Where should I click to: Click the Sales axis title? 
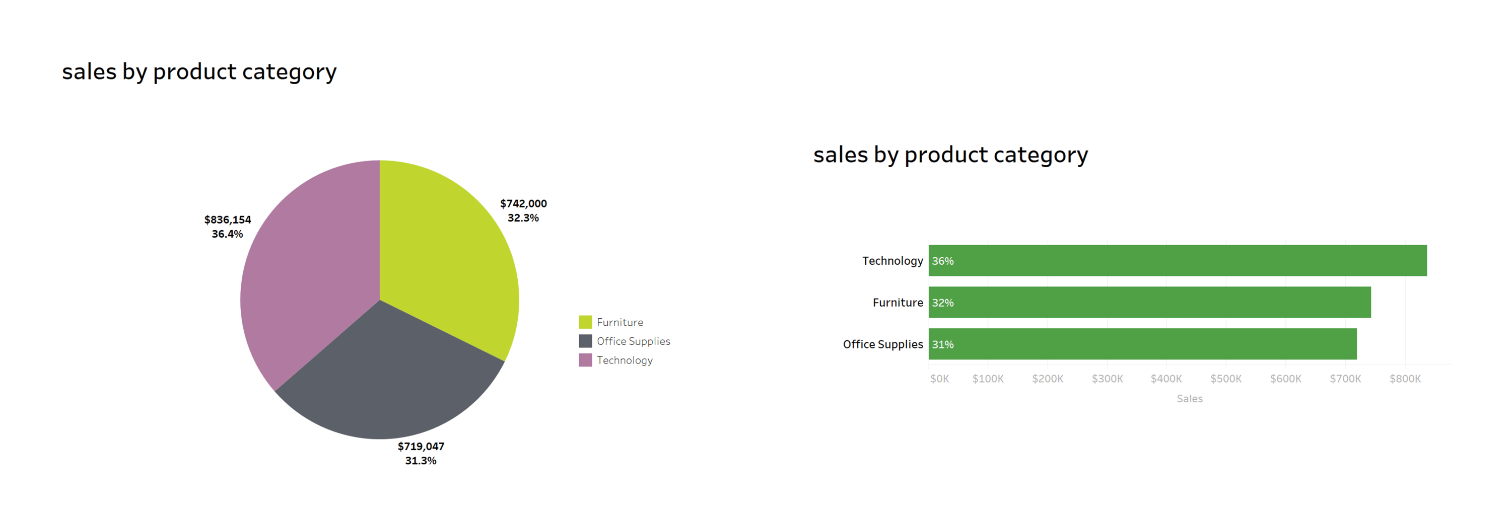1189,399
